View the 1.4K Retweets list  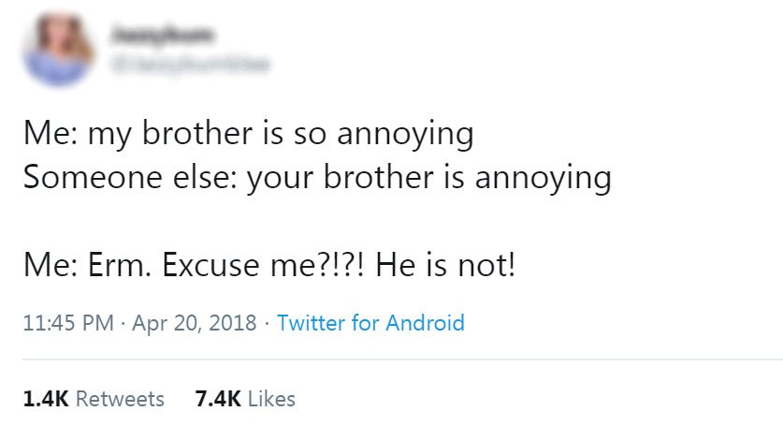94,399
